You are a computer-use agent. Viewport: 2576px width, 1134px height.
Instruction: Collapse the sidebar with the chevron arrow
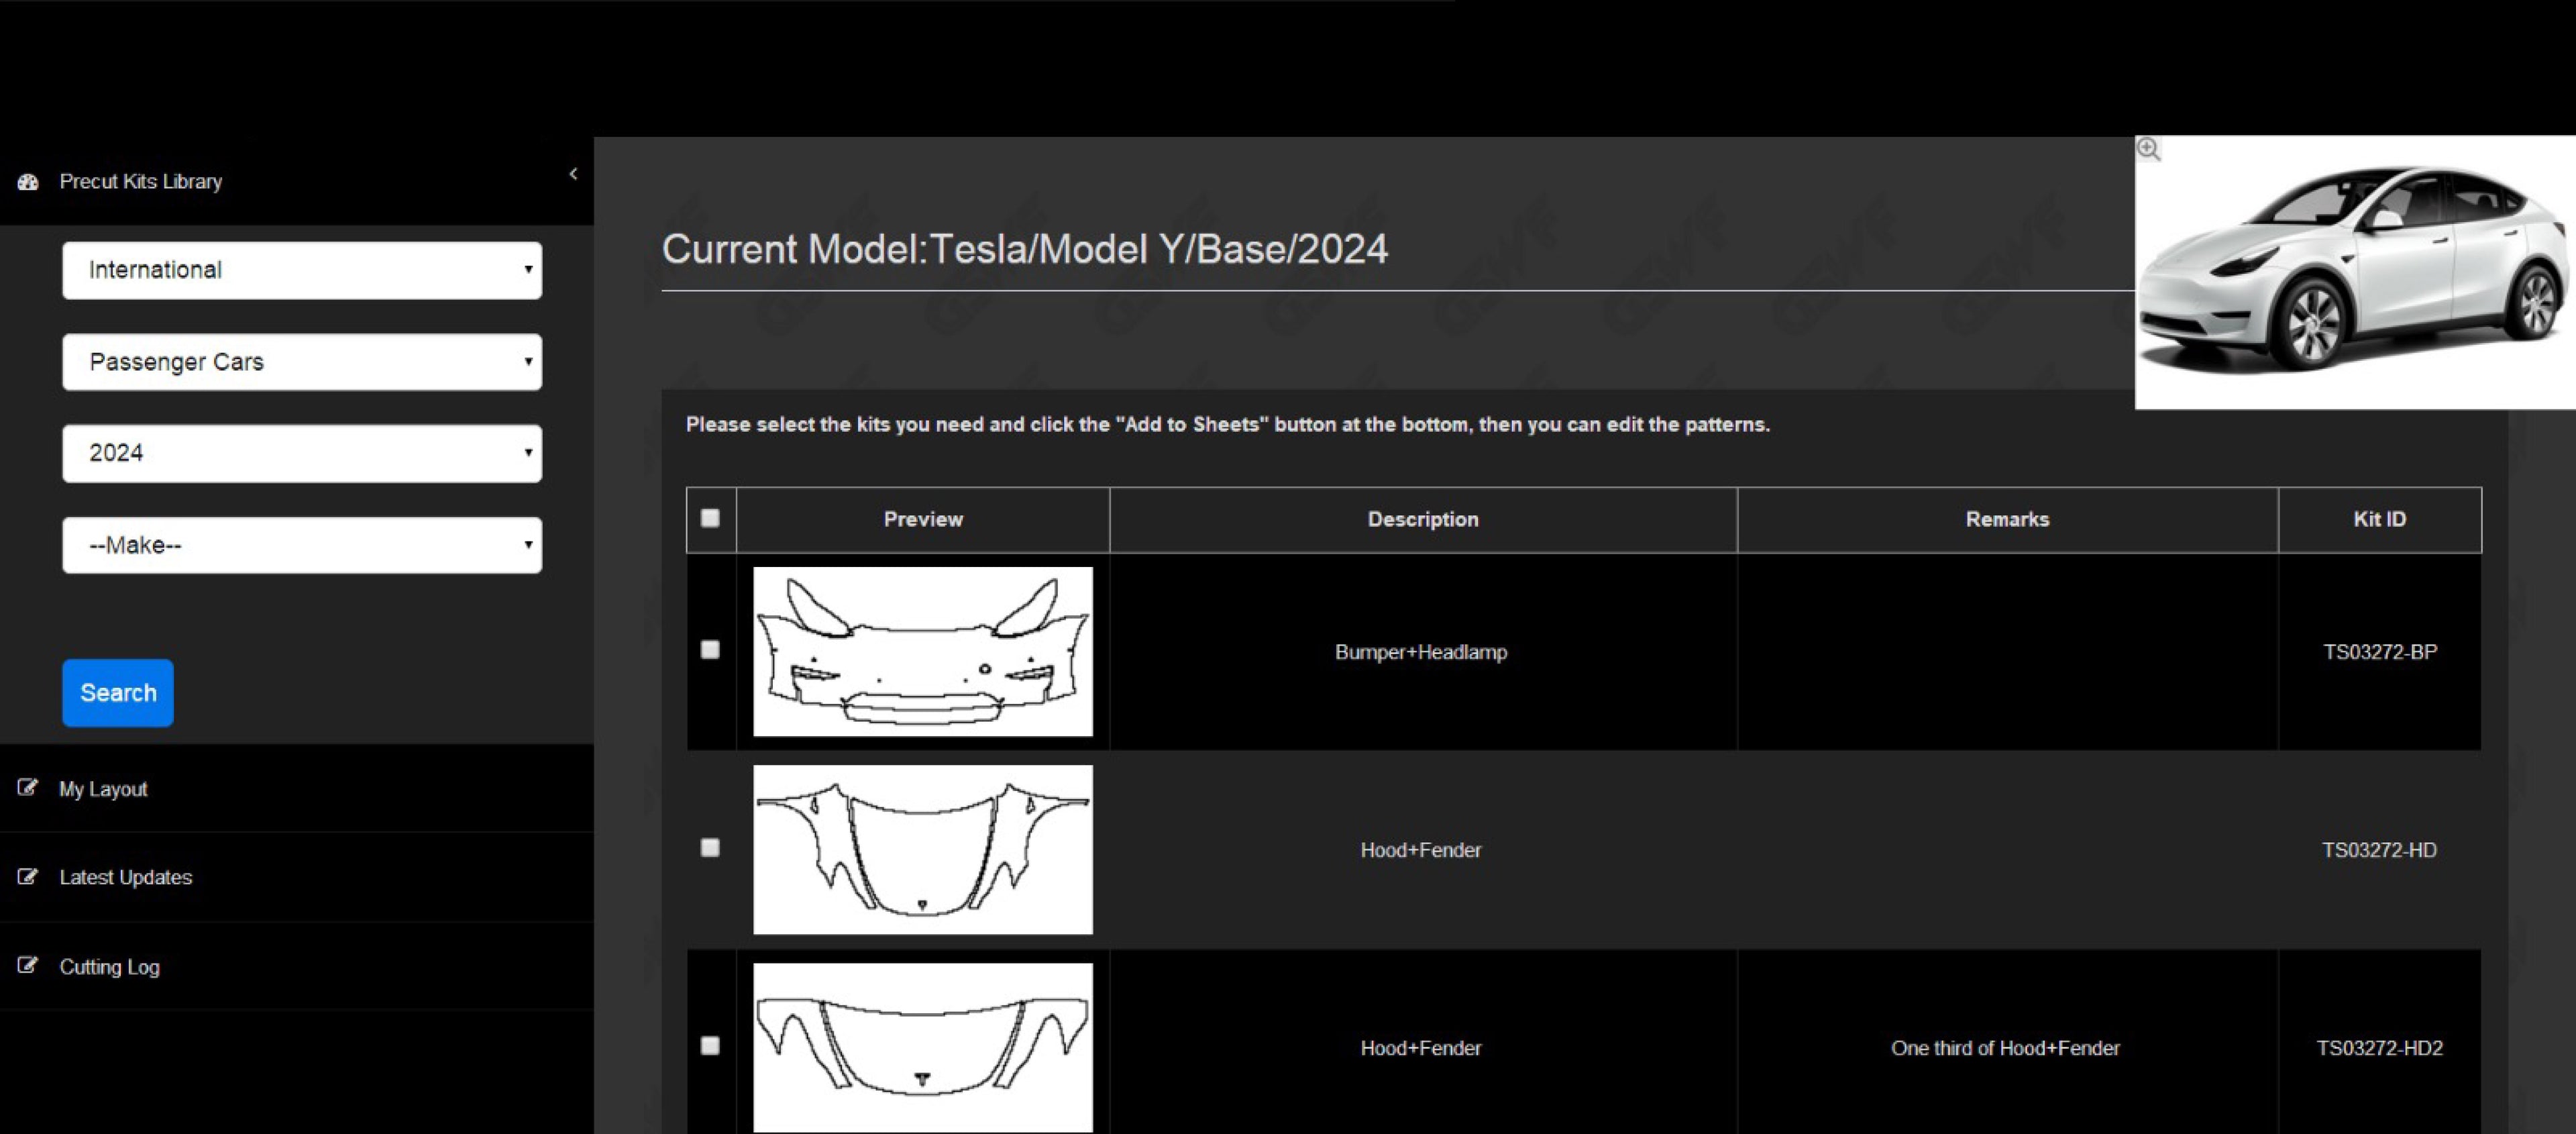(x=573, y=174)
